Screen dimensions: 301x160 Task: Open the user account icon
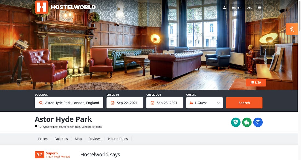[x=224, y=8]
